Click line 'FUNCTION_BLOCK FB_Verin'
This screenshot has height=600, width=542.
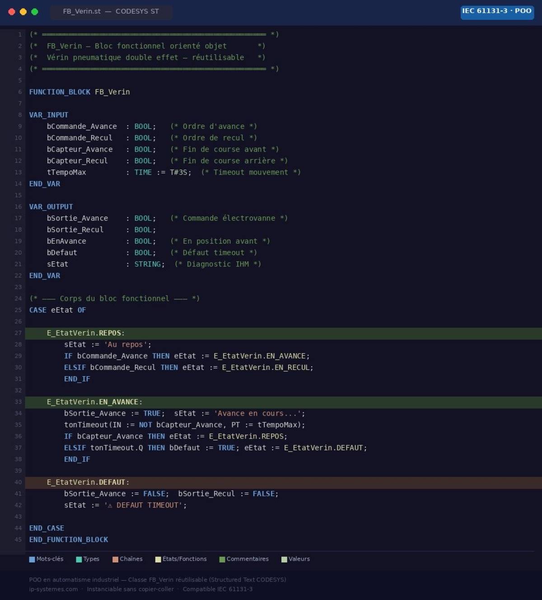pyautogui.click(x=79, y=92)
